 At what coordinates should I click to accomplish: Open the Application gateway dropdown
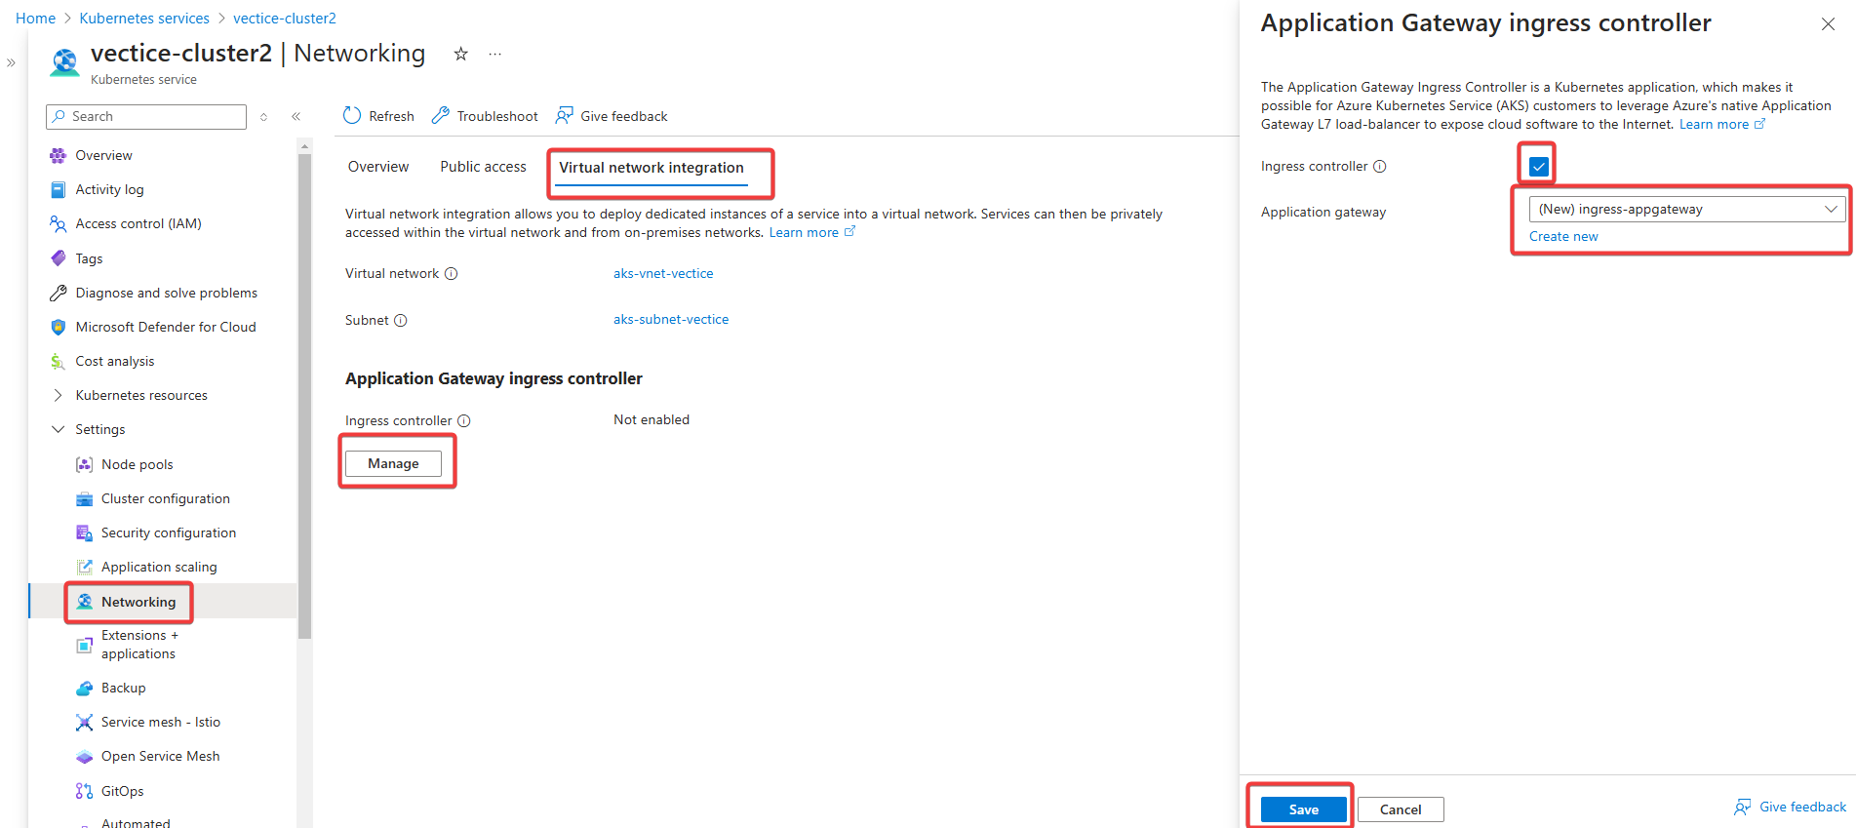pyautogui.click(x=1687, y=209)
